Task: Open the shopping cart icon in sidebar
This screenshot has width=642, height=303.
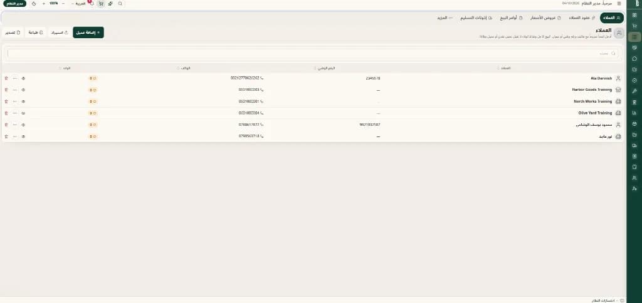Action: [634, 26]
